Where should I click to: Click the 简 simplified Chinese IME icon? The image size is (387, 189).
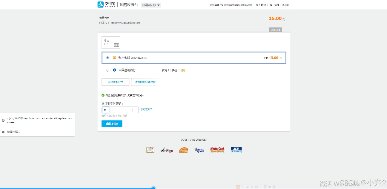(265, 187)
